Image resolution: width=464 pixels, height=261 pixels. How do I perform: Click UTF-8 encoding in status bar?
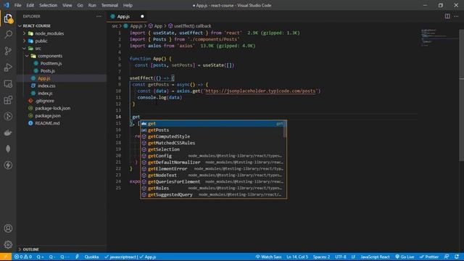click(x=341, y=257)
